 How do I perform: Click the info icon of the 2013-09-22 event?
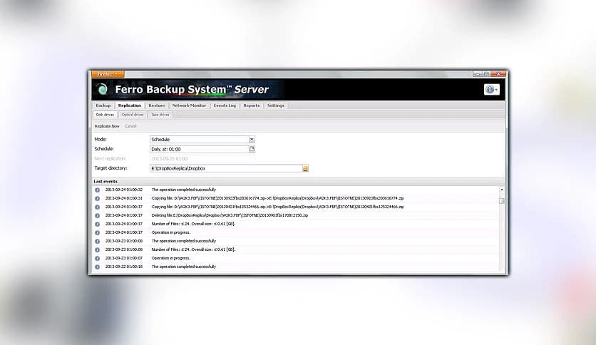pos(97,267)
